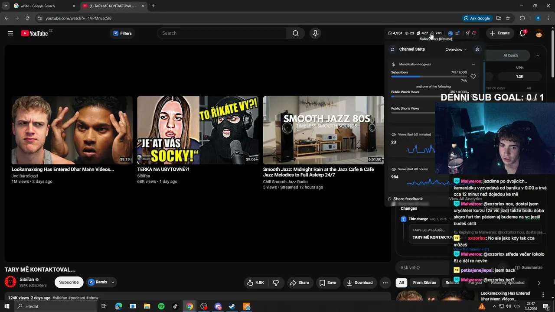
Task: Open the Sibiřan channel name link
Action: [27, 279]
